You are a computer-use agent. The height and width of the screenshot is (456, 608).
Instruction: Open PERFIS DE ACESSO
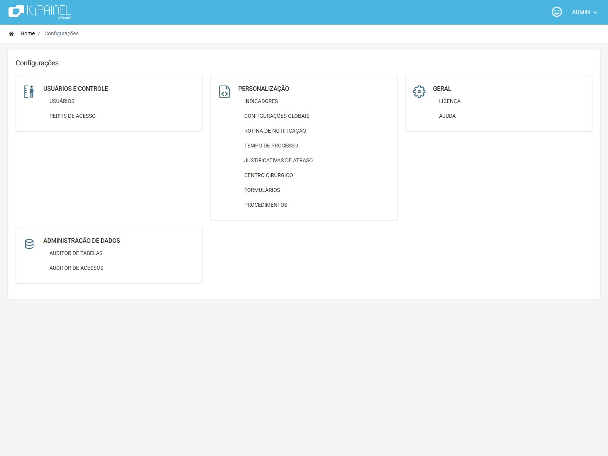coord(73,116)
